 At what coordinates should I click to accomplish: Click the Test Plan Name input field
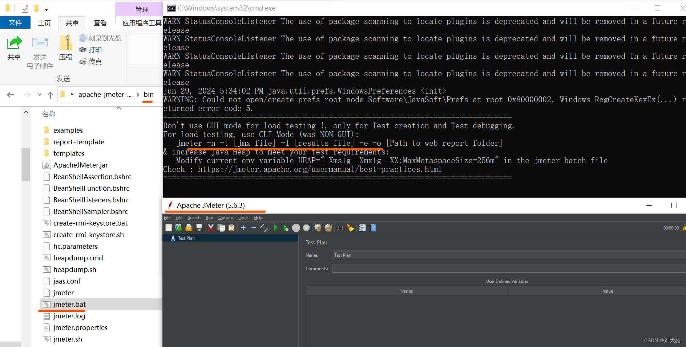509,255
